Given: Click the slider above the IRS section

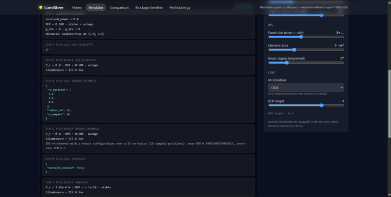Looking at the screenshot, I should (x=306, y=15).
